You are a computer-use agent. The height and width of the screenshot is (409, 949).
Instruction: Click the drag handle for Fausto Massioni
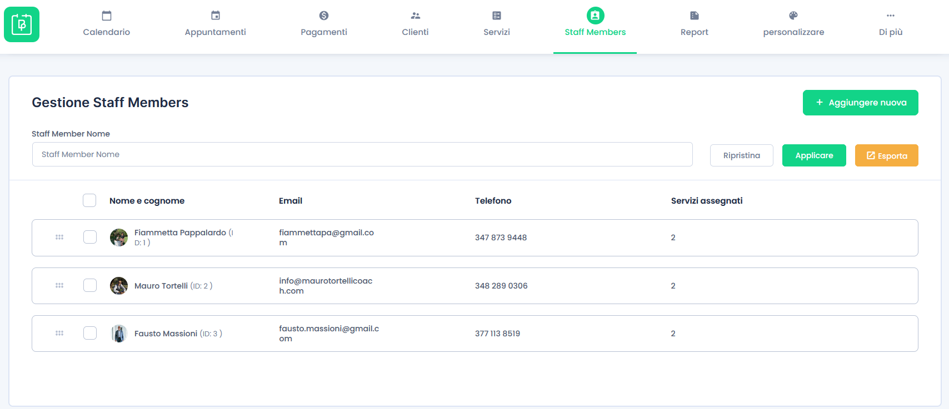click(x=59, y=333)
